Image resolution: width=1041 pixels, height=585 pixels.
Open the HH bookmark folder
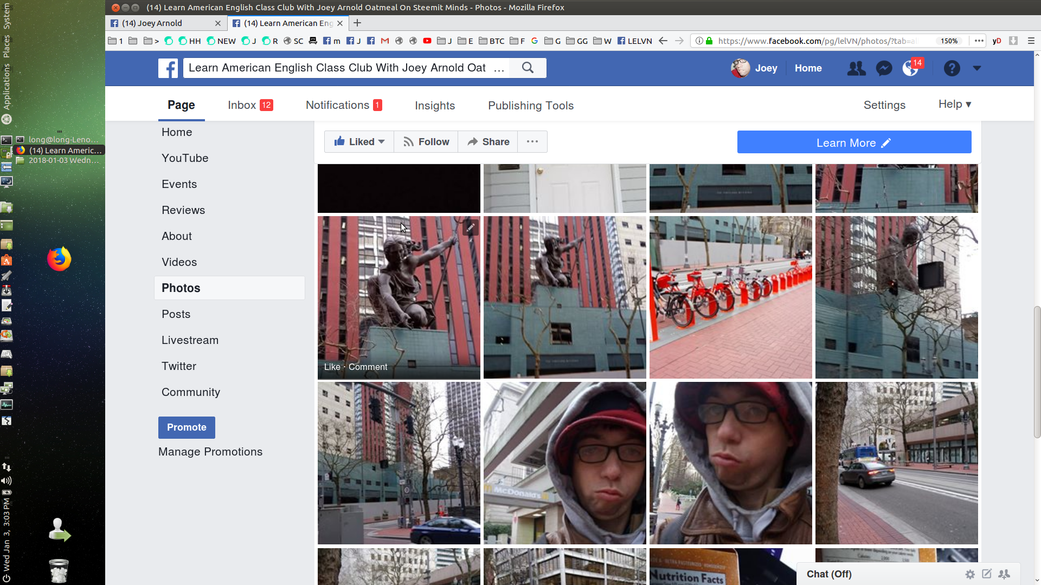pyautogui.click(x=190, y=41)
